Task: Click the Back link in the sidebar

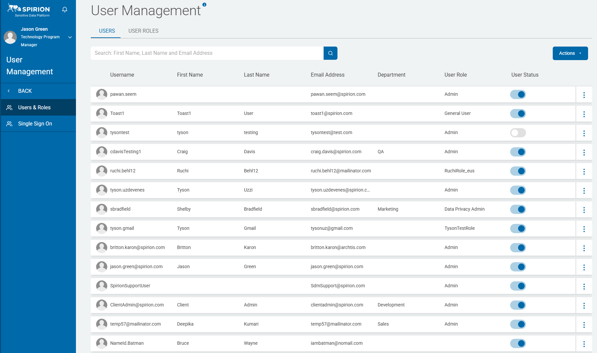Action: (25, 91)
